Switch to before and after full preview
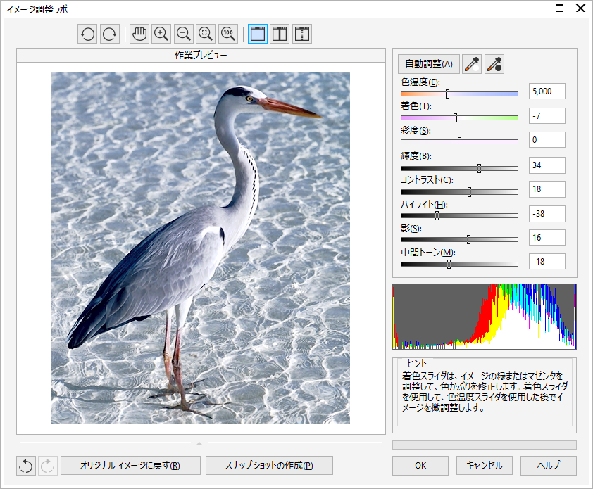 (280, 34)
